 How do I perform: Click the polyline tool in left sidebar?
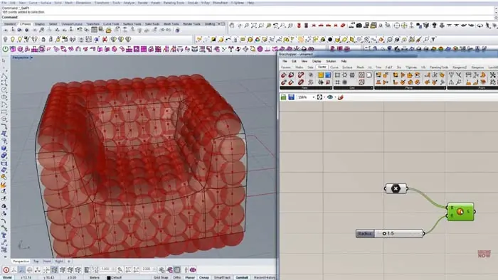[x=4, y=75]
